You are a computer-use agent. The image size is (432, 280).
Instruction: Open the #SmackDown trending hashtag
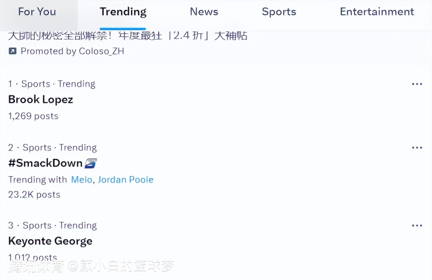click(x=45, y=163)
